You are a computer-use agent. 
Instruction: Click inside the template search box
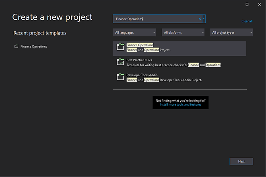157,19
